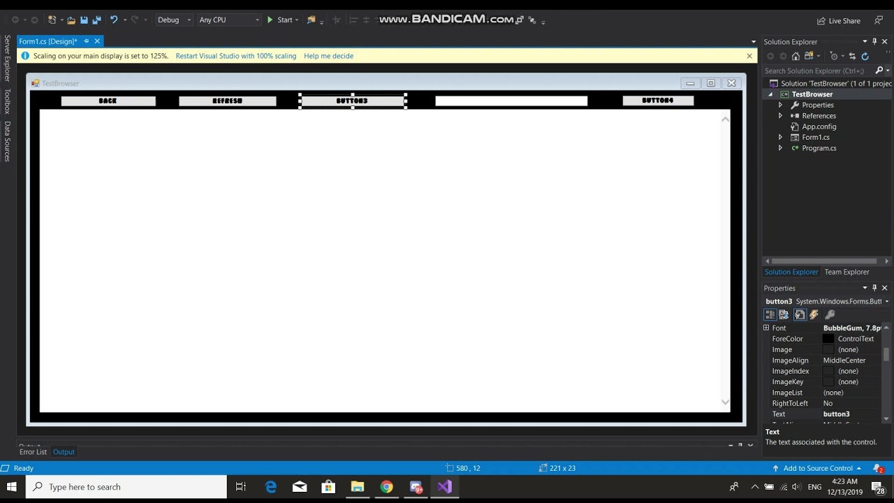Screen dimensions: 894x503
Task: Pin the Form1.cs [Design] tab
Action: [x=87, y=41]
